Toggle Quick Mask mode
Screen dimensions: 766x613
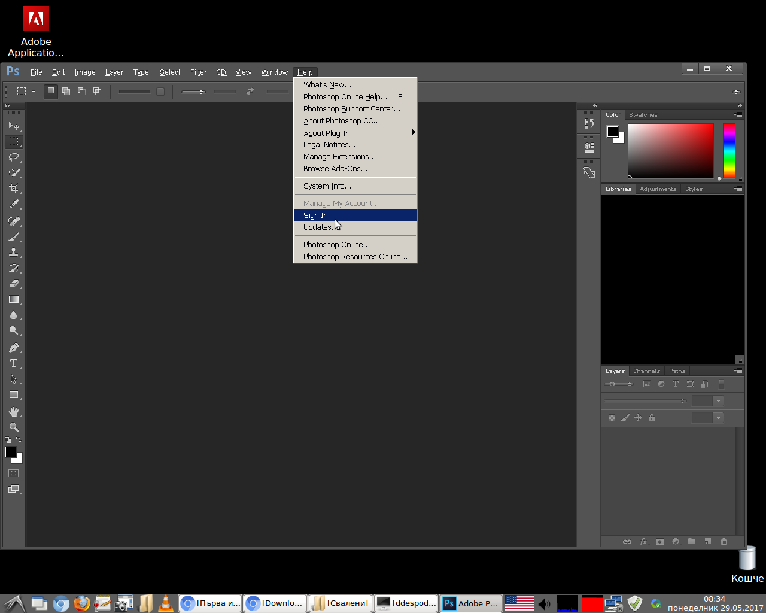(13, 473)
